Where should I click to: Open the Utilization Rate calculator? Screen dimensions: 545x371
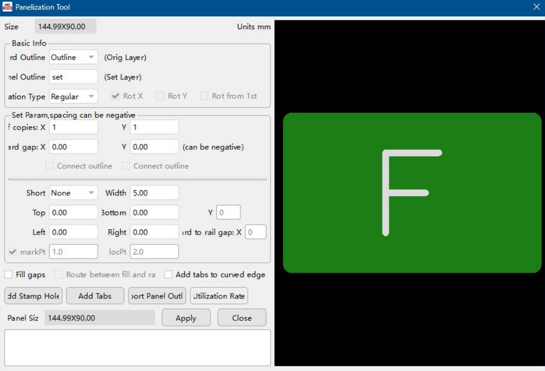(x=219, y=296)
